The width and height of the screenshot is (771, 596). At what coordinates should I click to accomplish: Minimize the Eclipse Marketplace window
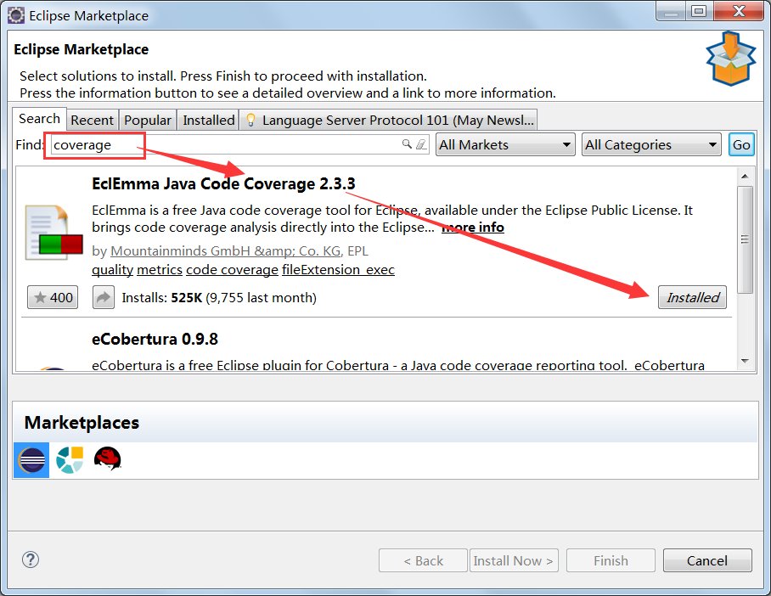pyautogui.click(x=671, y=11)
